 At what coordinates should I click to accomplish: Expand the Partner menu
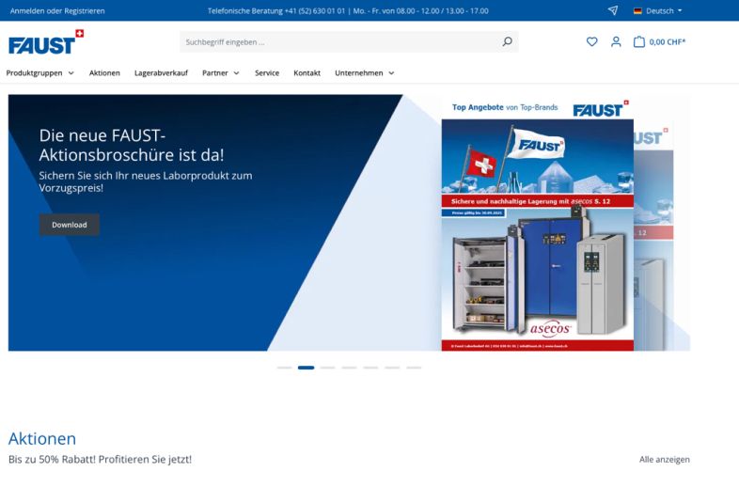point(221,72)
